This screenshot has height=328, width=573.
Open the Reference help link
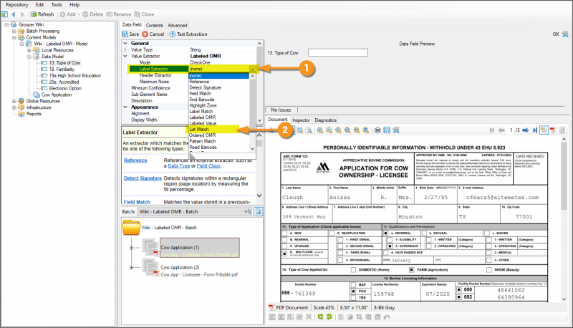point(134,160)
